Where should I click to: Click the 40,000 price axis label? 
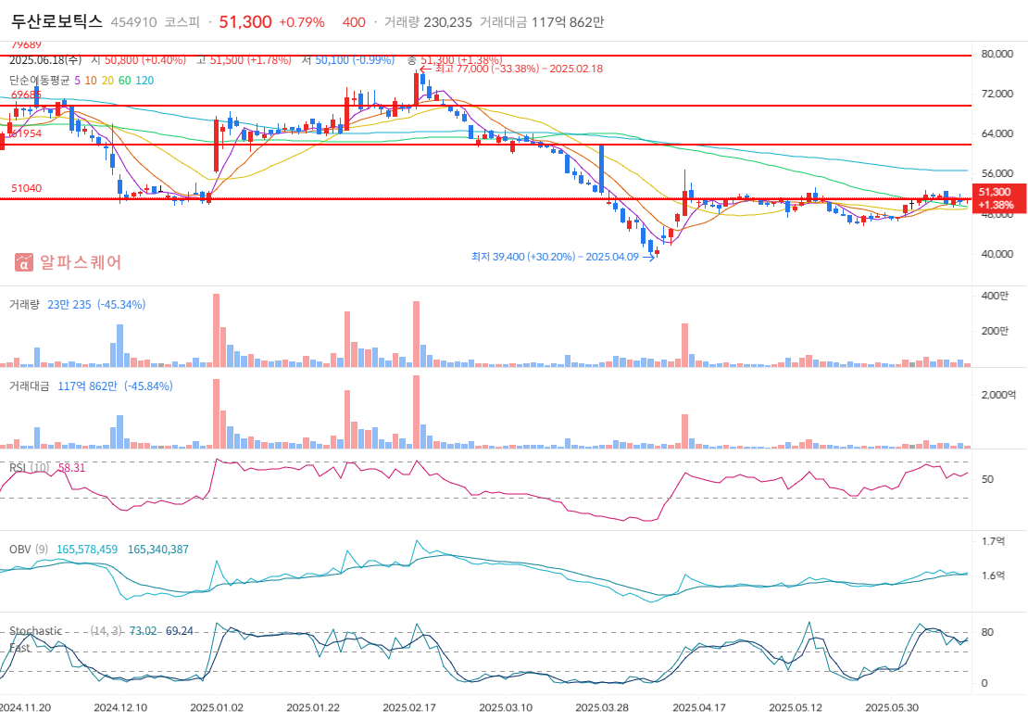click(x=997, y=254)
